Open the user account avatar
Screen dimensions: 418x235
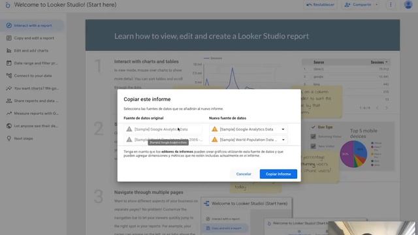point(408,5)
